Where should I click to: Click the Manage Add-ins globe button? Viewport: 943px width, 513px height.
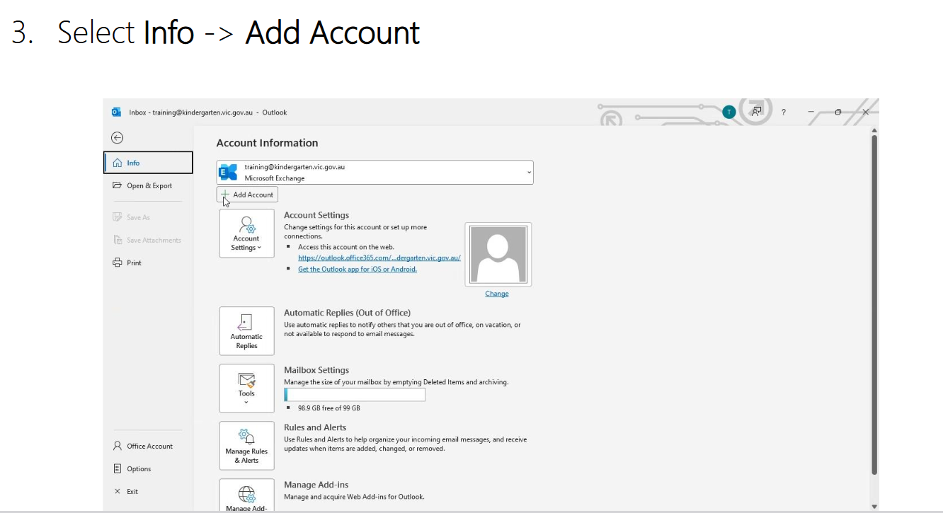point(246,495)
